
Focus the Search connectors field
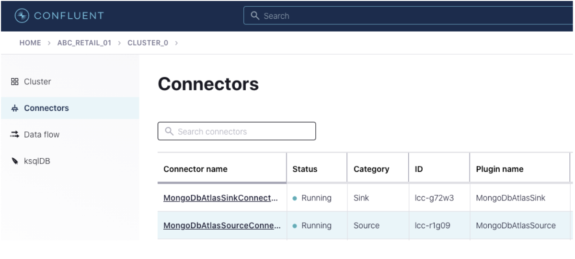(237, 131)
